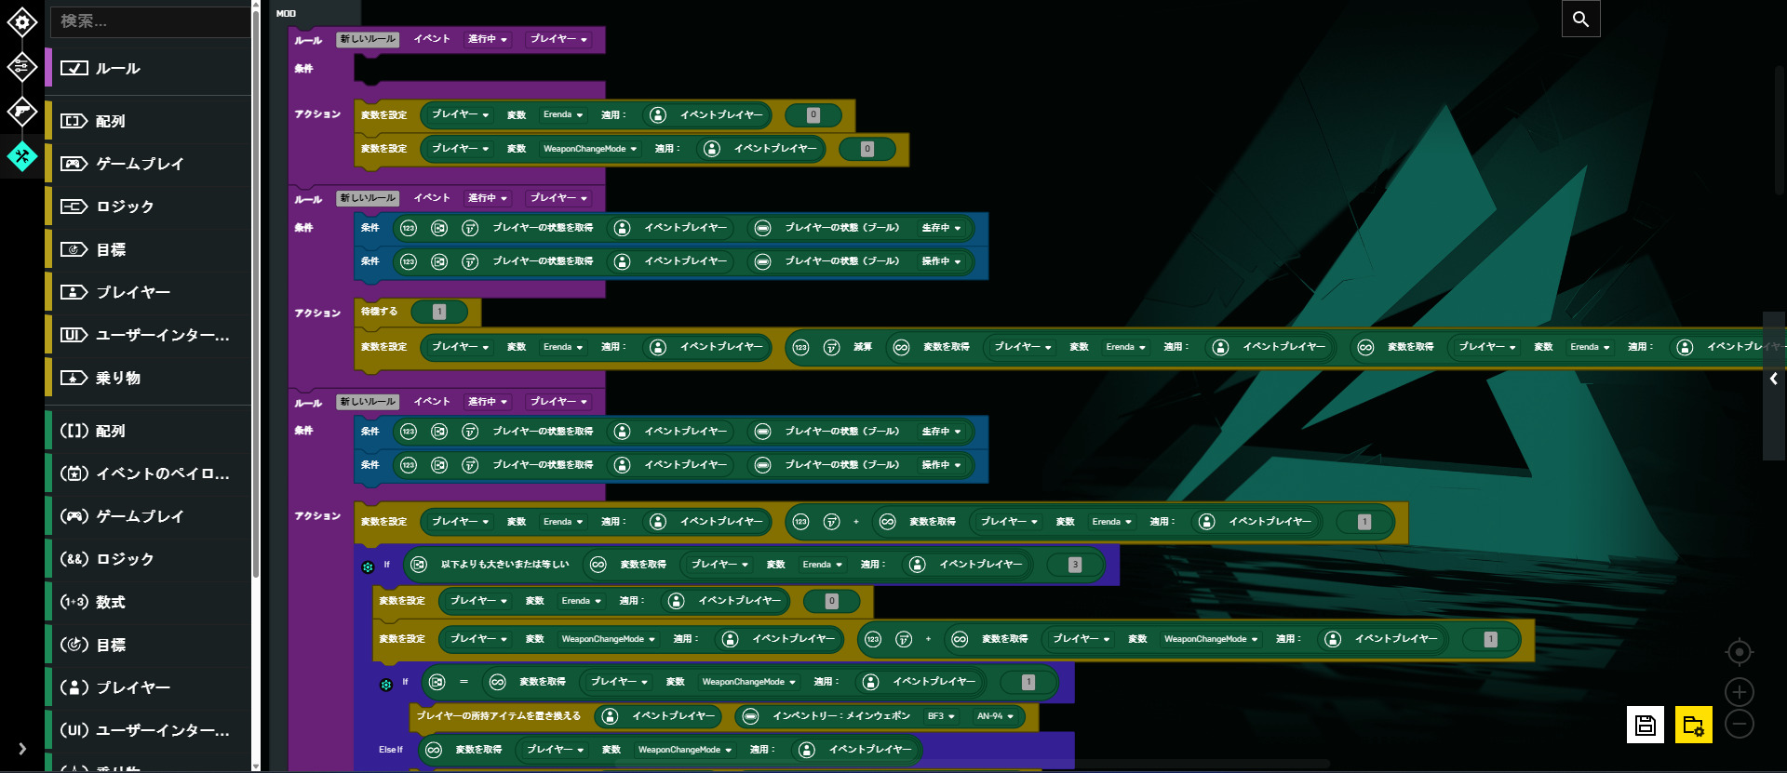Open the yellow folder settings icon
1787x773 pixels.
pyautogui.click(x=1693, y=725)
